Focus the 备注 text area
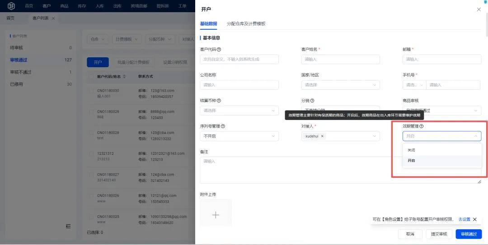This screenshot has width=488, height=245. pos(341,170)
